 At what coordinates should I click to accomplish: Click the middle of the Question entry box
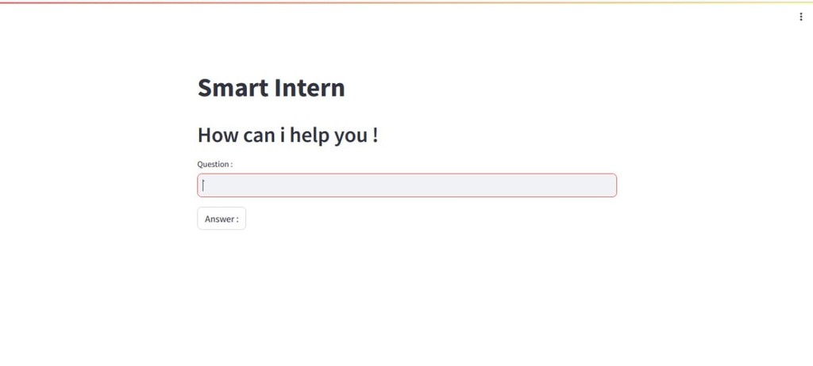pyautogui.click(x=407, y=185)
